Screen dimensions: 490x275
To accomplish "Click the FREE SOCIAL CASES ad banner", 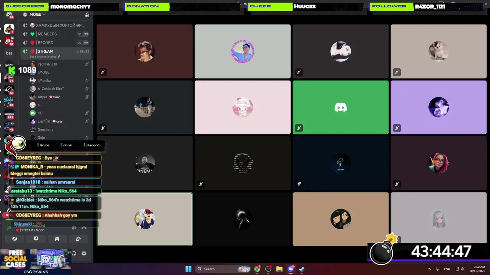I will click(35, 262).
